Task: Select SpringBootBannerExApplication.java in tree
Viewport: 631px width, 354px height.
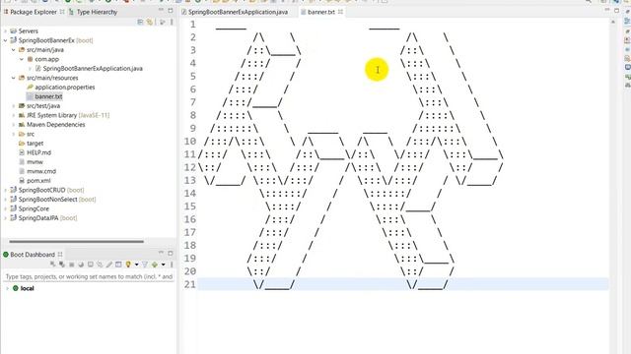Action: point(93,69)
